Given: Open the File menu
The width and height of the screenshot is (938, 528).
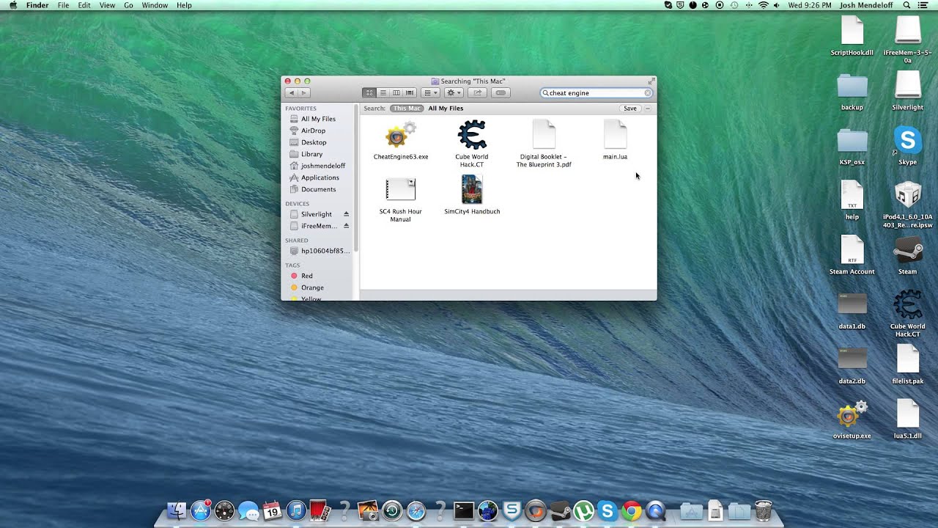Looking at the screenshot, I should [x=63, y=5].
